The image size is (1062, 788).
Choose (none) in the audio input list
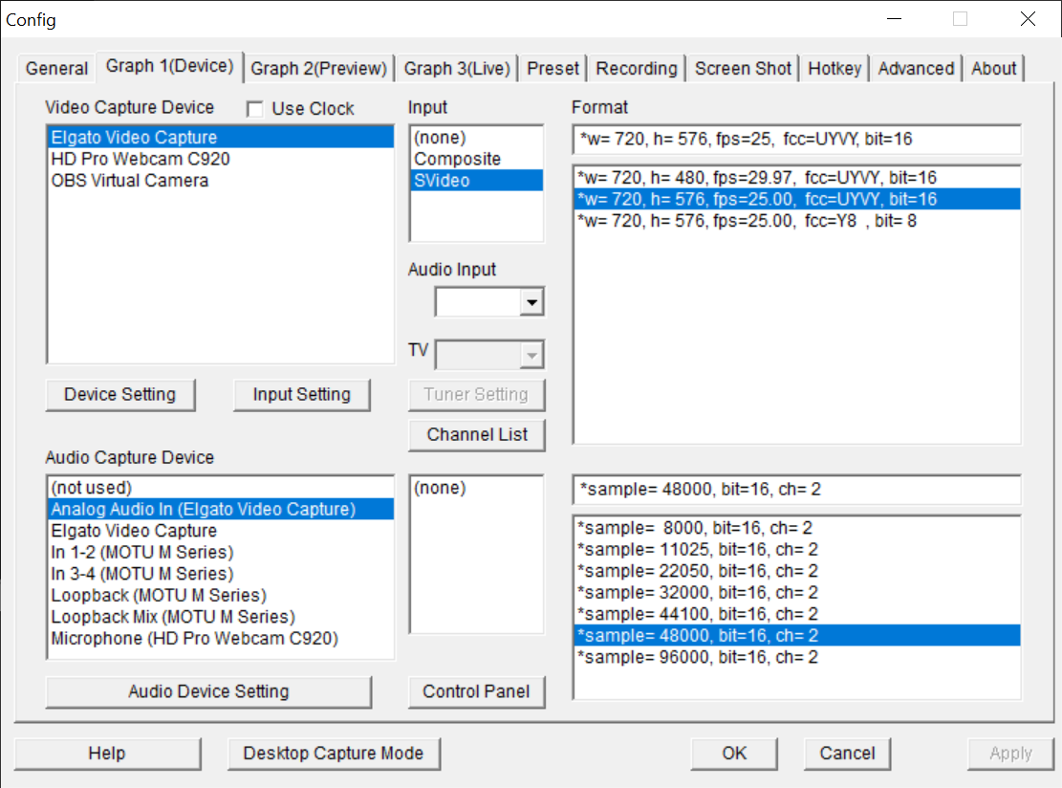(477, 488)
